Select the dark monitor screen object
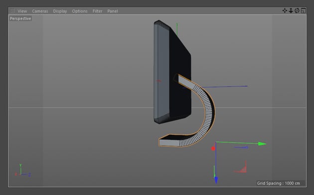The width and height of the screenshot is (314, 195). (172, 72)
